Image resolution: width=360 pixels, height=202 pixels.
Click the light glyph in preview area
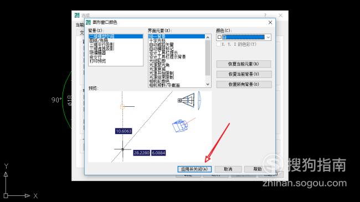[x=187, y=100]
